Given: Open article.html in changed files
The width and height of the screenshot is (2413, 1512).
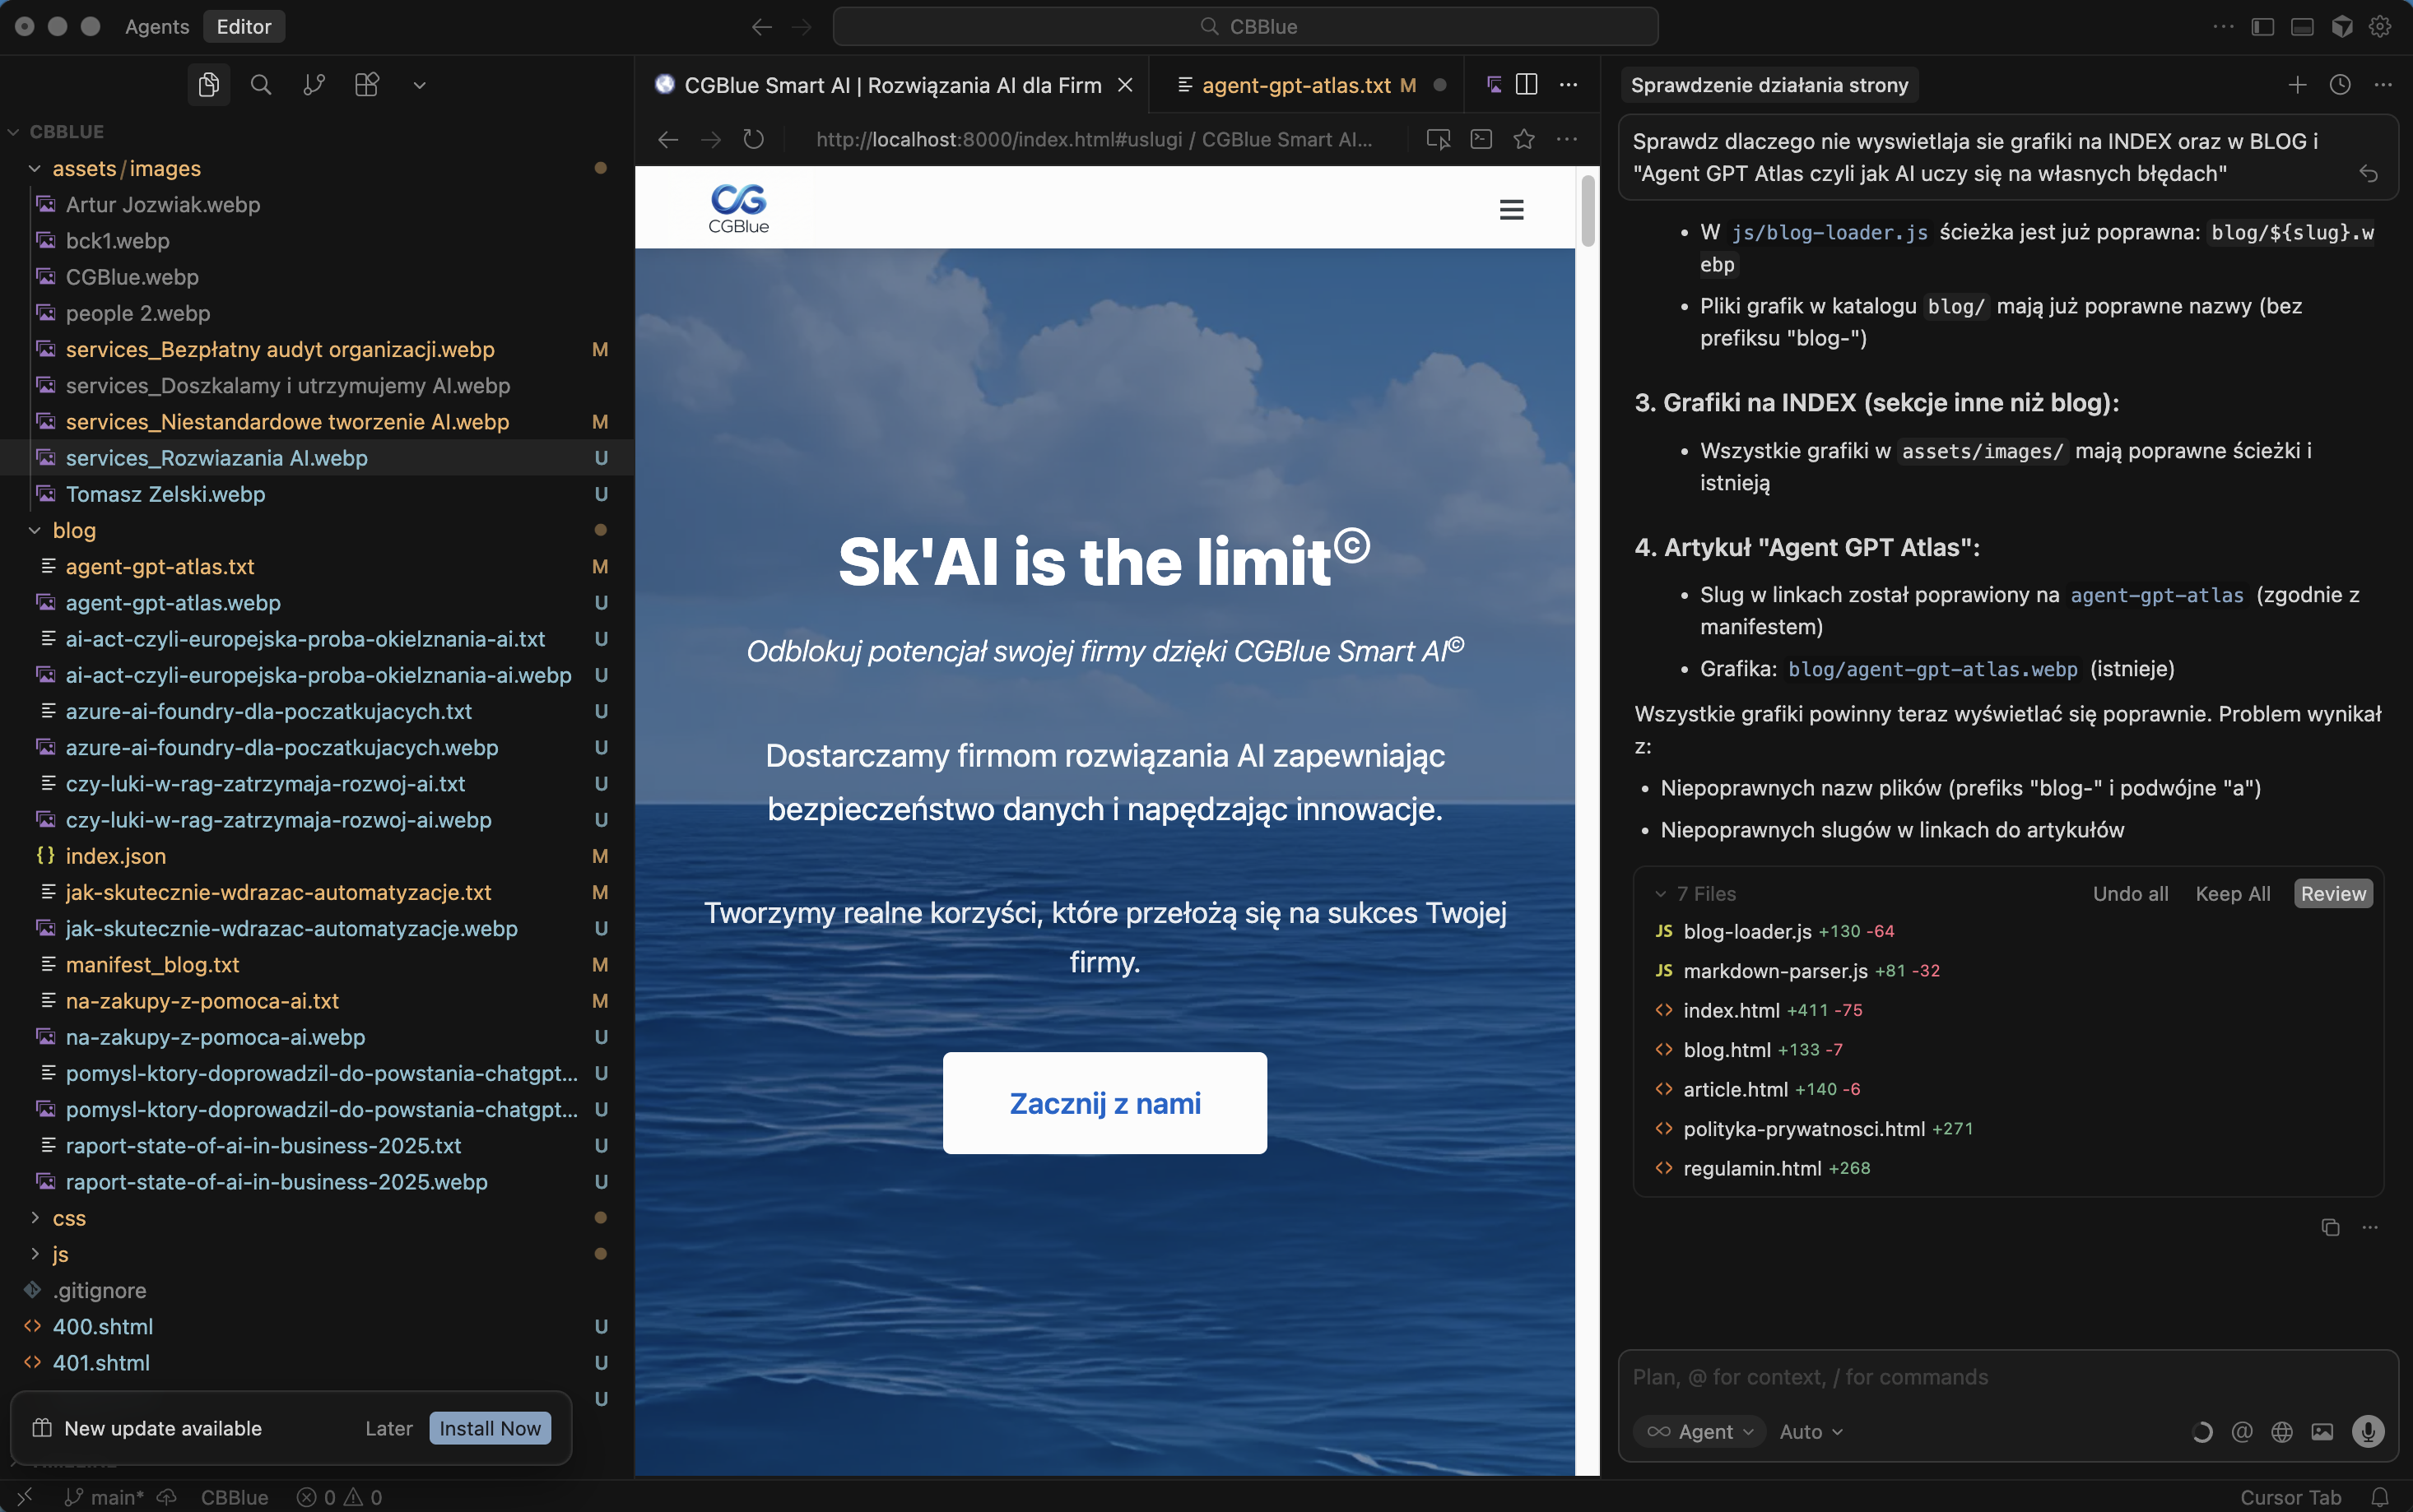Looking at the screenshot, I should 1735,1089.
